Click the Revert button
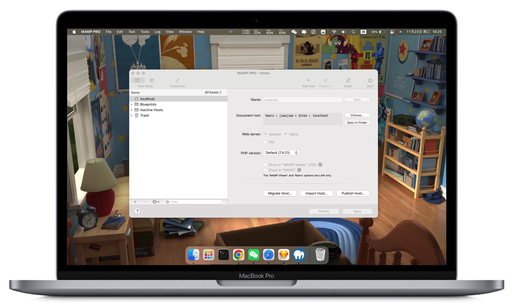 324,211
